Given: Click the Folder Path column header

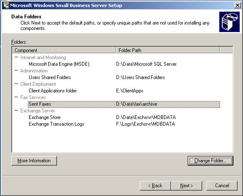Looking at the screenshot, I should [x=168, y=50].
